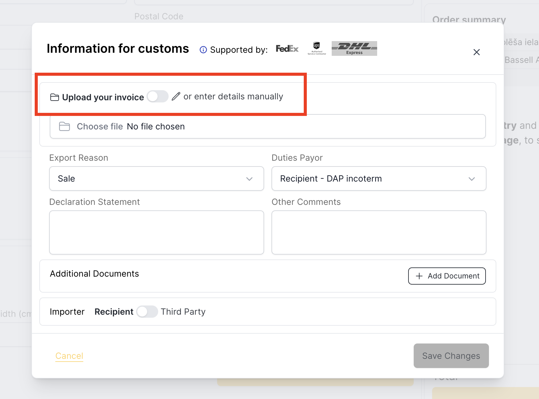The image size is (539, 399).
Task: Click inside the Other Comments box
Action: (379, 232)
